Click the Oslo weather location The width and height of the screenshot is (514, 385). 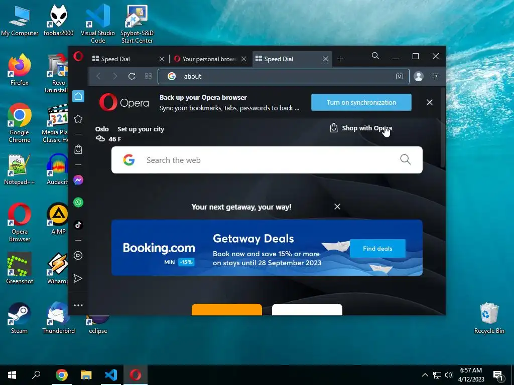click(102, 129)
